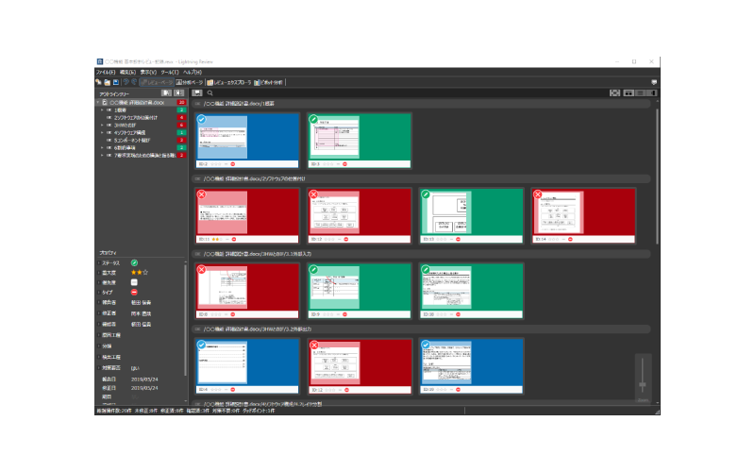Expand the '3.HWとの I/F' outline item

tap(102, 125)
